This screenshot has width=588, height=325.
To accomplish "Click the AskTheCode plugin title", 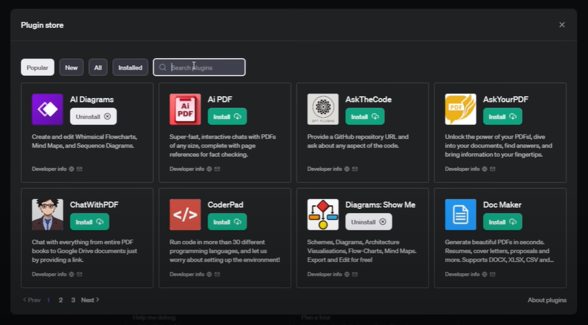I will coord(368,99).
